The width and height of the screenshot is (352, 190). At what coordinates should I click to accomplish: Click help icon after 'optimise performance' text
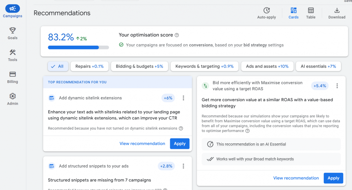(247, 131)
